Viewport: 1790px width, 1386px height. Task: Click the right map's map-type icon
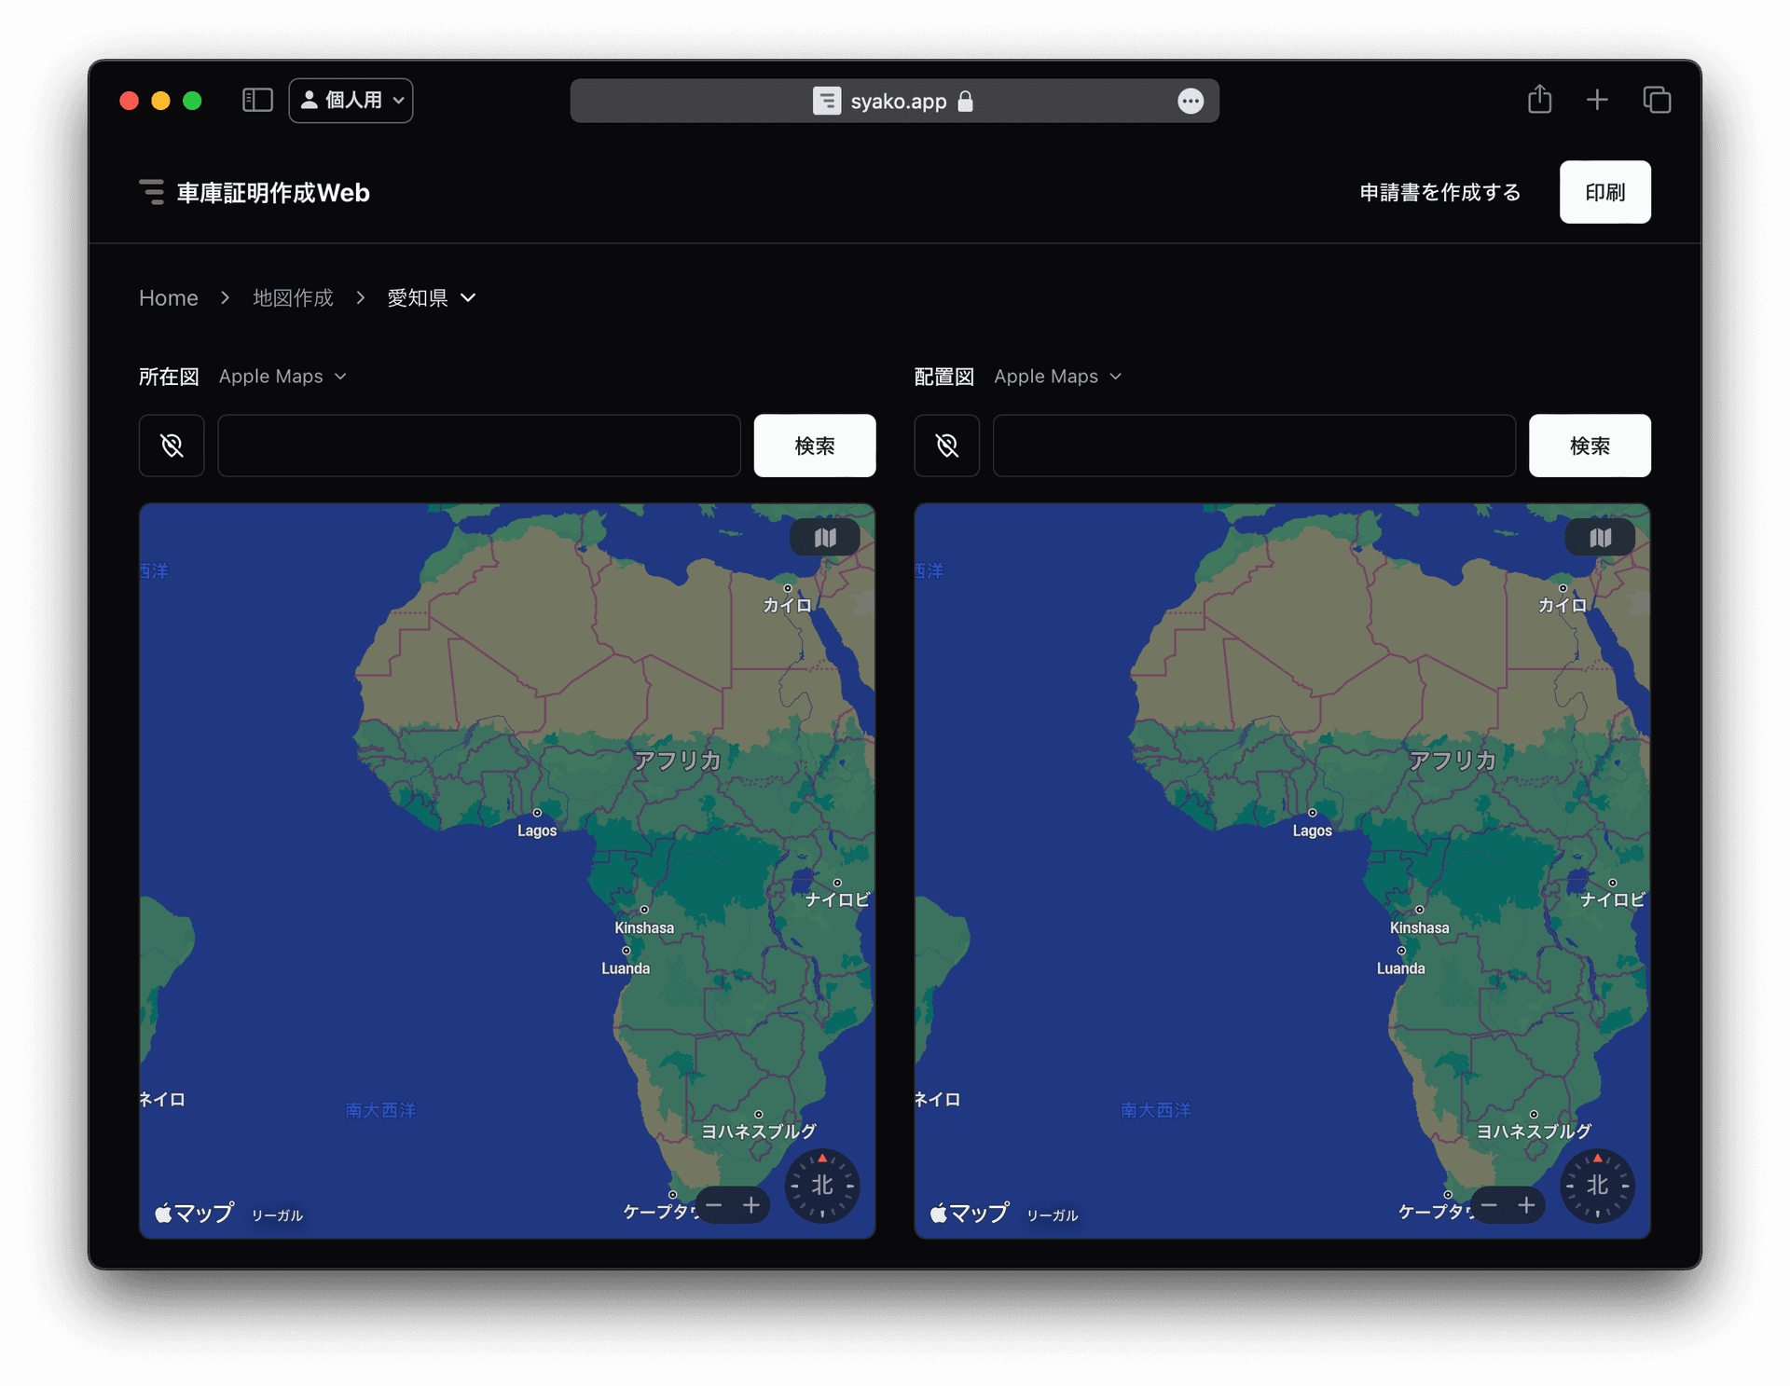[1600, 538]
